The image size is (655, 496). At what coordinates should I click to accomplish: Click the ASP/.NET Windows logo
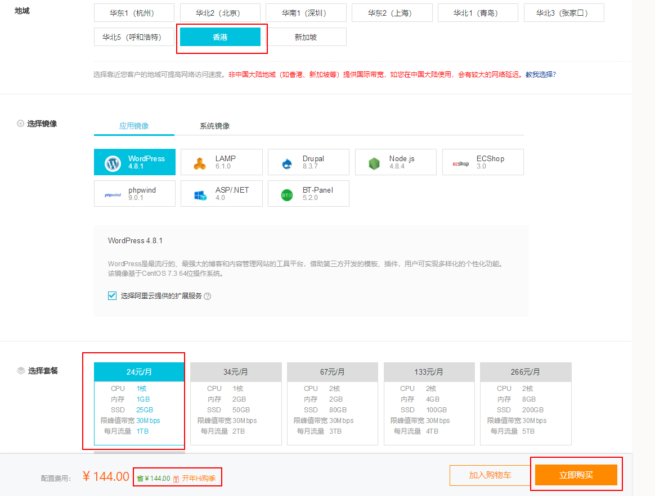point(200,195)
